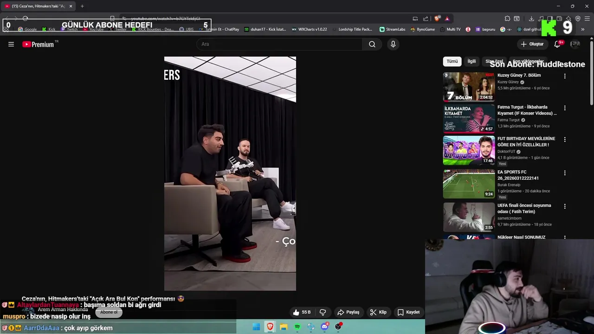Open Brave browser from the taskbar
The width and height of the screenshot is (594, 334).
click(x=270, y=327)
